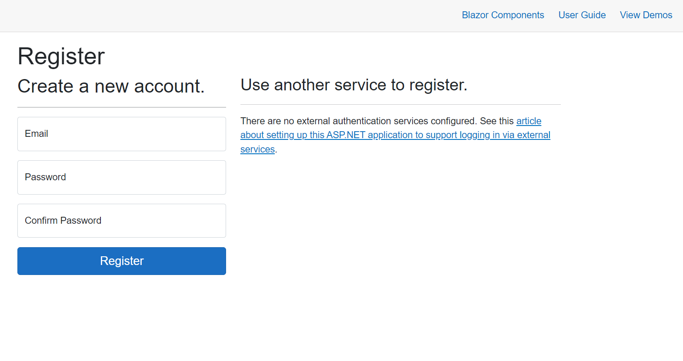Select Blazor Components from top navigation

503,15
